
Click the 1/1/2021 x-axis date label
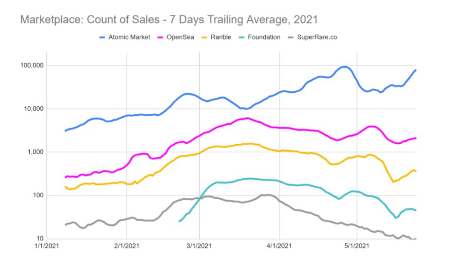pyautogui.click(x=47, y=247)
